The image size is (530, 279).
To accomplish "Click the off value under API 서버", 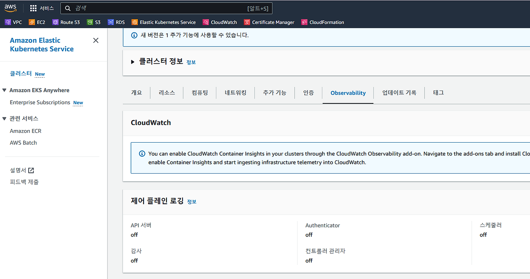I will pyautogui.click(x=134, y=235).
